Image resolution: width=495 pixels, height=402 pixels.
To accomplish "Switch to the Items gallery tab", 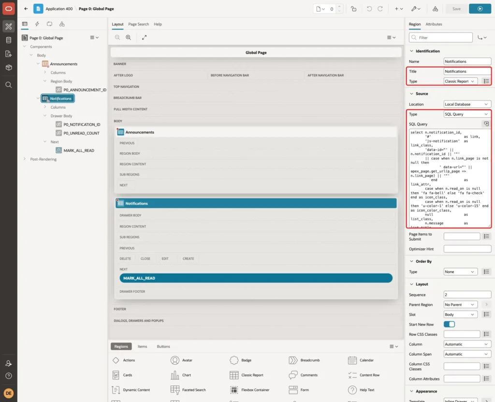I will tap(143, 346).
